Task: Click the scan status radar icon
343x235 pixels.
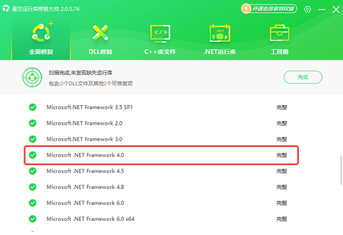Action: pos(32,77)
